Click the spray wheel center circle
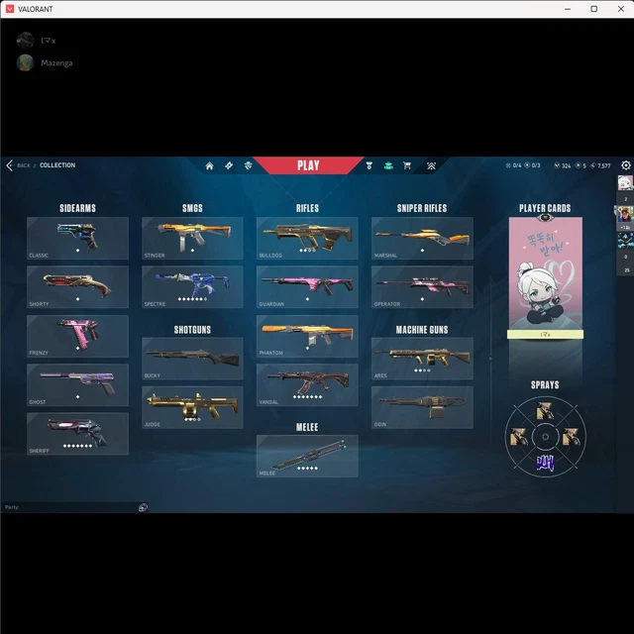This screenshot has height=634, width=634. [545, 437]
